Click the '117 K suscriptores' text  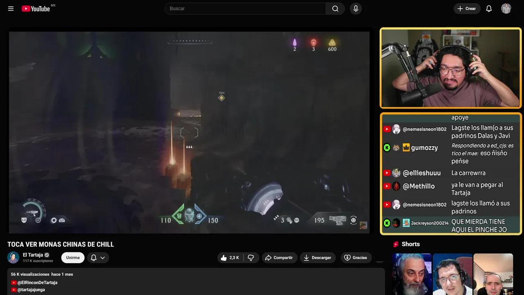[x=38, y=261]
